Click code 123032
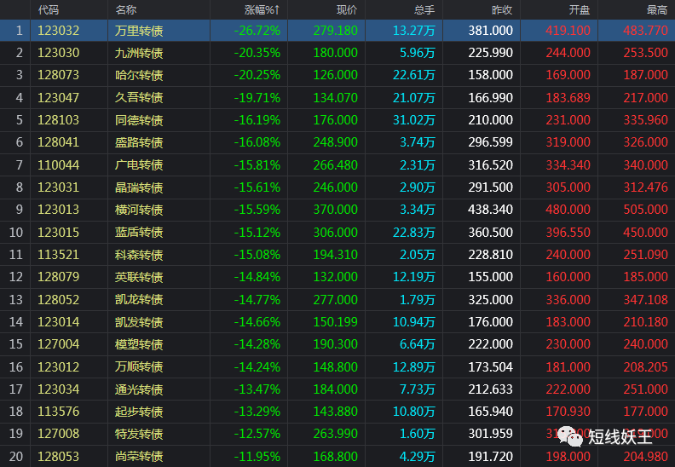 click(x=59, y=31)
